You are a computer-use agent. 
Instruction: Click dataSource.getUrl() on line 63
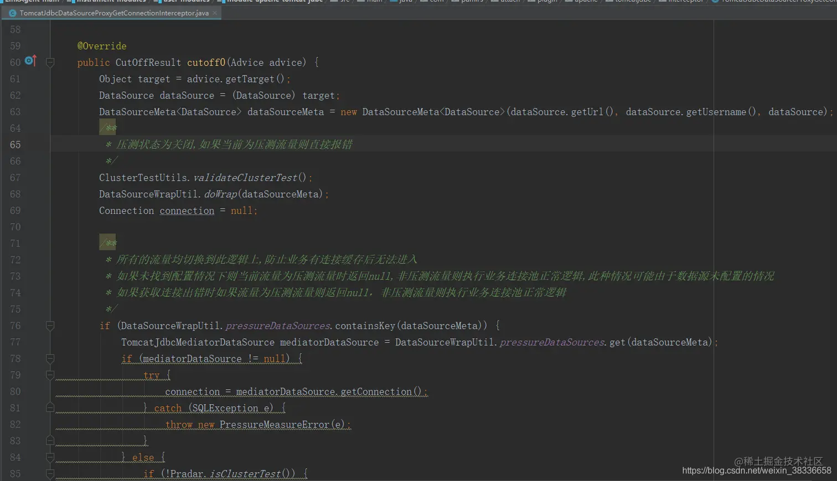pos(562,112)
